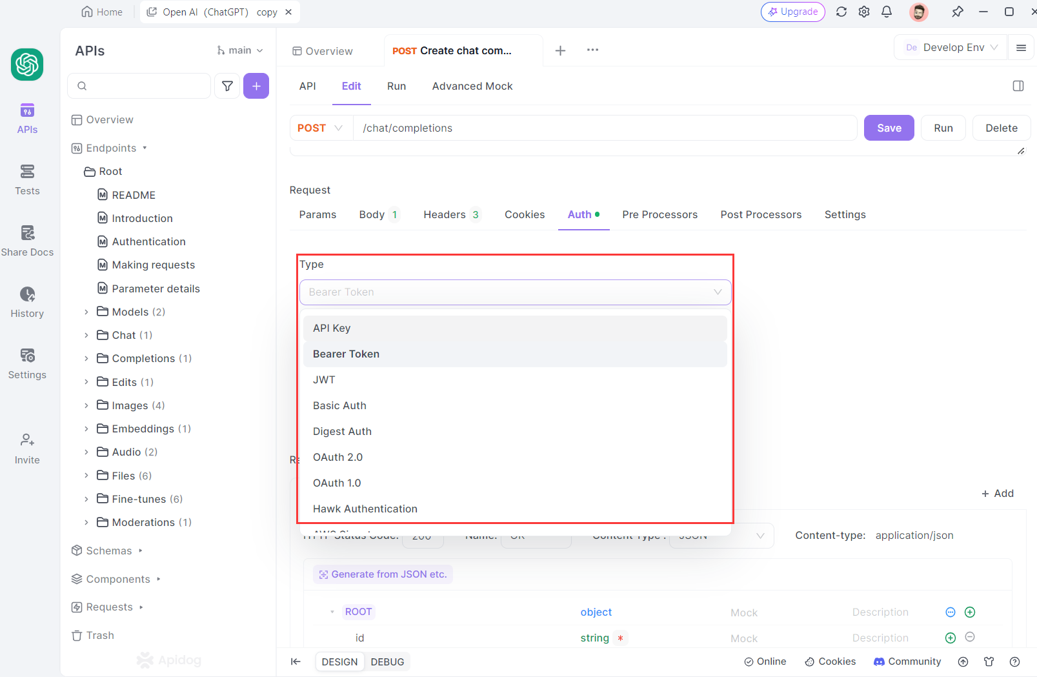Screen dimensions: 1037x677
Task: Click the Upgrade button
Action: coord(792,12)
